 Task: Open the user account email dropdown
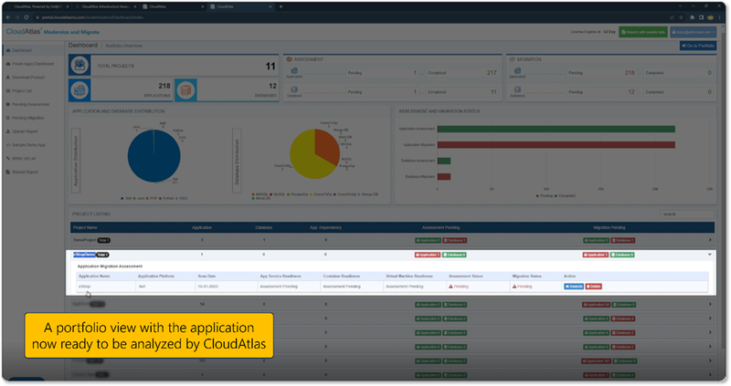(694, 32)
